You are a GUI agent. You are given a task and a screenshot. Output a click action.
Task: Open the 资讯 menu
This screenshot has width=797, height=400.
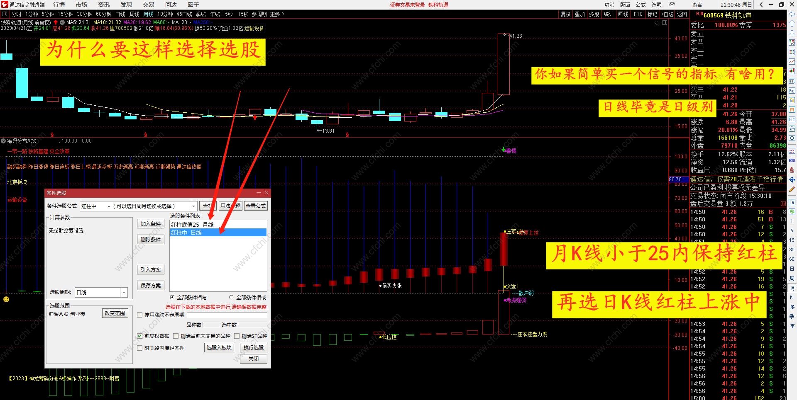point(104,5)
